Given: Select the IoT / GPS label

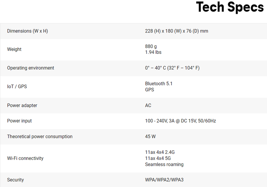Looking at the screenshot, I should (x=17, y=87).
